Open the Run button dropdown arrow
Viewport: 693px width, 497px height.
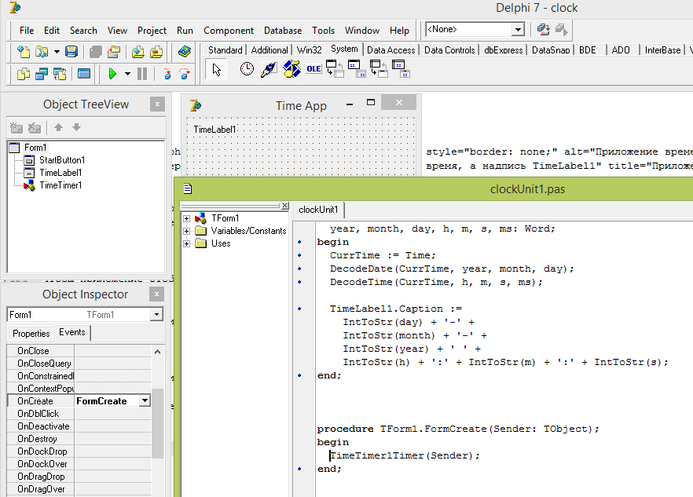127,73
